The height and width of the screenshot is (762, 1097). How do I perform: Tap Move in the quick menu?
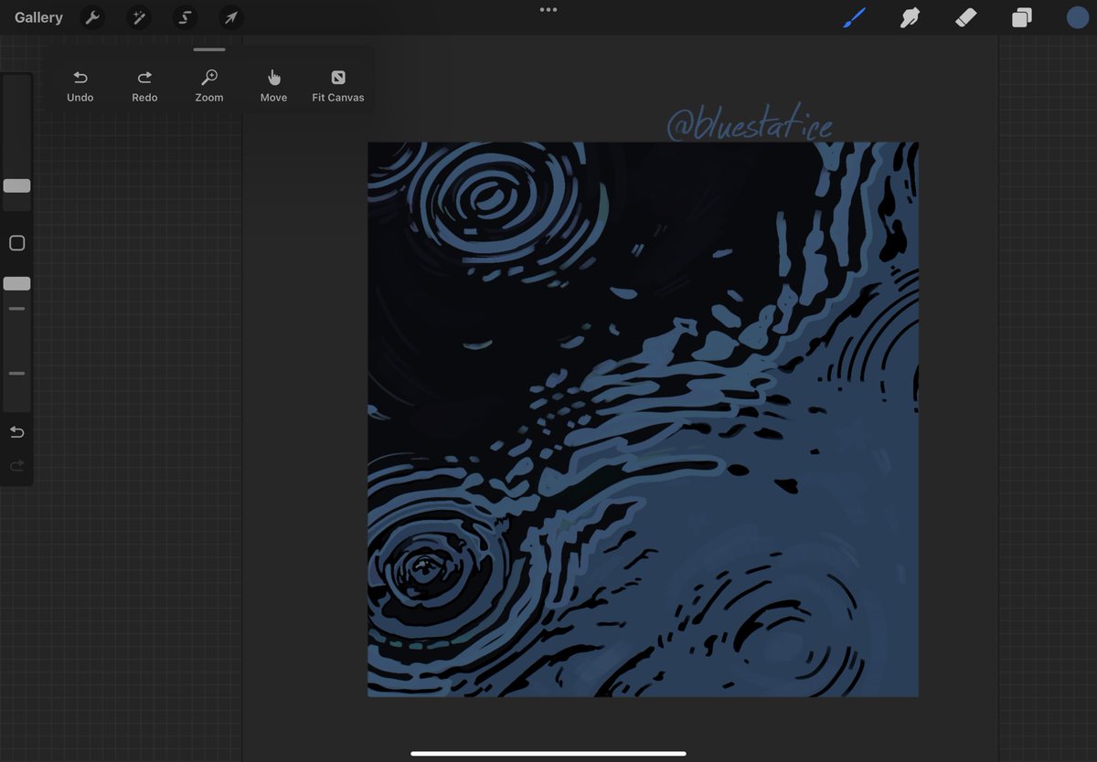pyautogui.click(x=273, y=86)
